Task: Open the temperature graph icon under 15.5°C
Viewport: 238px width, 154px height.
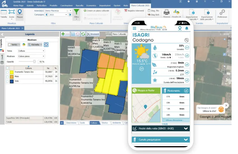Action: 141,69
